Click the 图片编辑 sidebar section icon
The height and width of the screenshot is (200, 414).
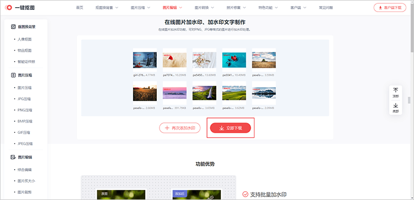(x=13, y=158)
